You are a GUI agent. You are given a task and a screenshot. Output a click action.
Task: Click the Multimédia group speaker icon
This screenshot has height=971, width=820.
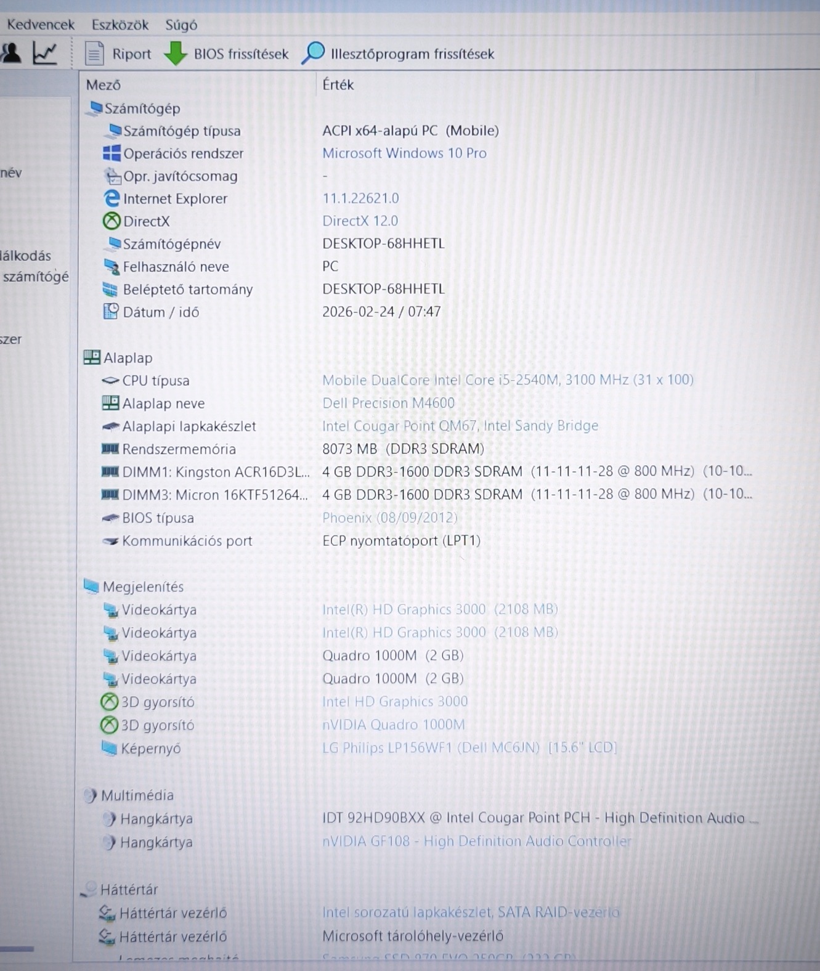pyautogui.click(x=90, y=795)
